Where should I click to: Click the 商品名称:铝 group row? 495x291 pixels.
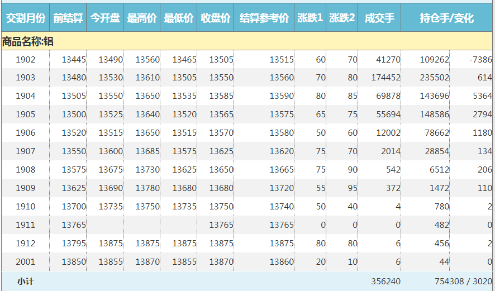[x=28, y=42]
